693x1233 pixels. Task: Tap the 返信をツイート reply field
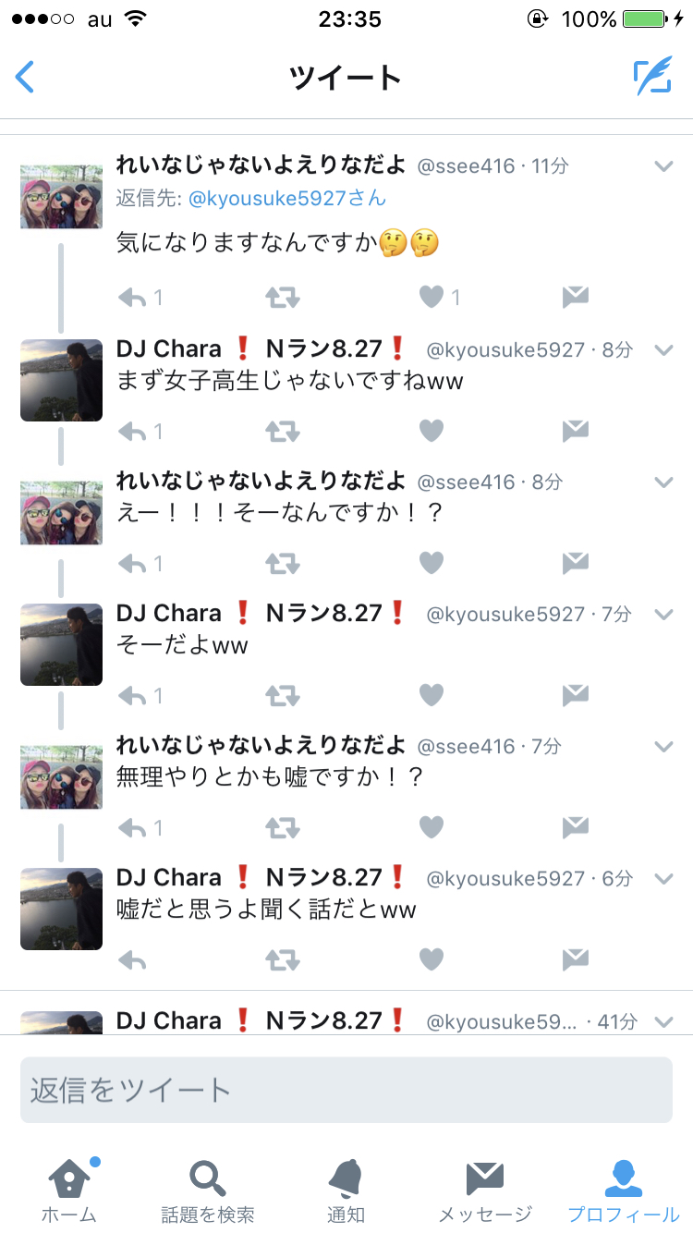click(346, 1090)
